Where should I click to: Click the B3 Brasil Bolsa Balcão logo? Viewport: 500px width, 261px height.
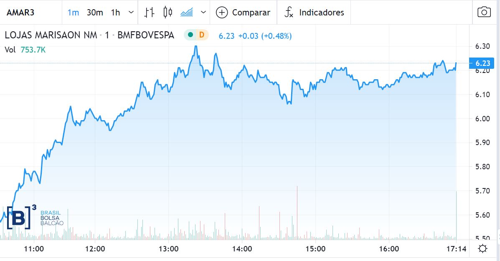tap(35, 217)
